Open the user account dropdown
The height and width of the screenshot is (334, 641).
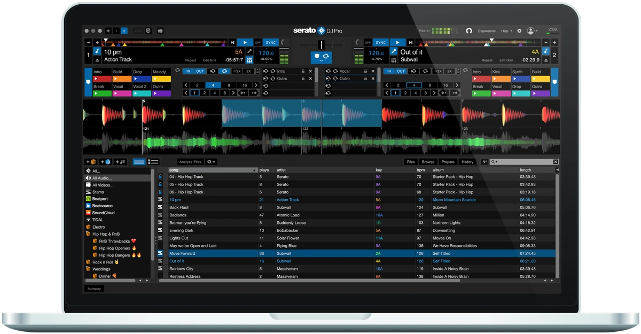tap(532, 31)
